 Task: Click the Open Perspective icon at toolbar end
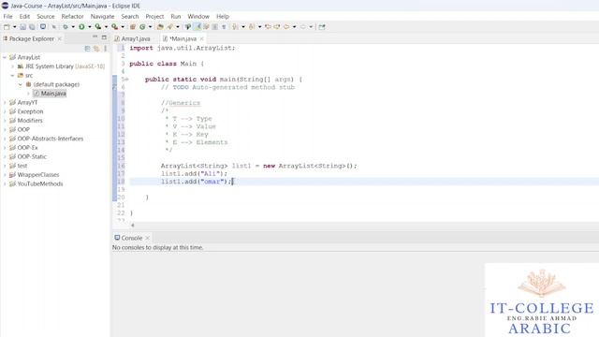point(322,27)
